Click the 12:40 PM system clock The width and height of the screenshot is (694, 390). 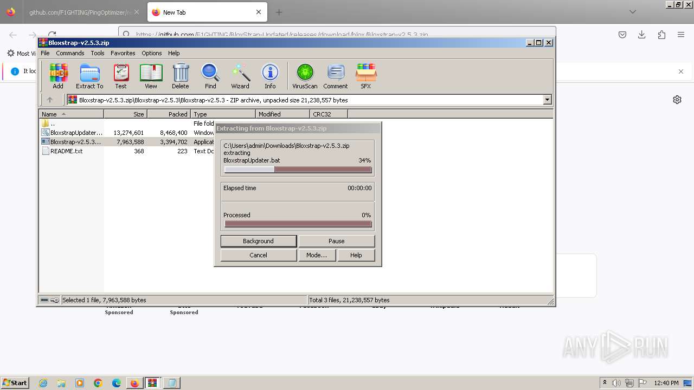coord(666,383)
